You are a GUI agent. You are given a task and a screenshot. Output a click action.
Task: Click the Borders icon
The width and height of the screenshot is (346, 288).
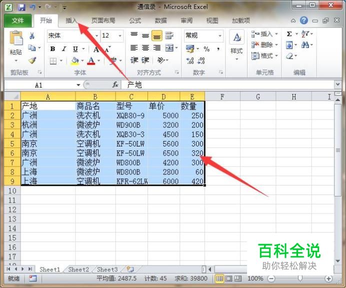pos(53,60)
